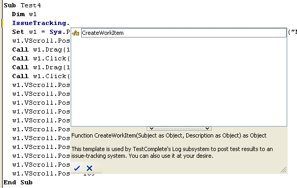Click the Sub Test4 declaration line
Image resolution: width=297 pixels, height=188 pixels.
click(22, 5)
